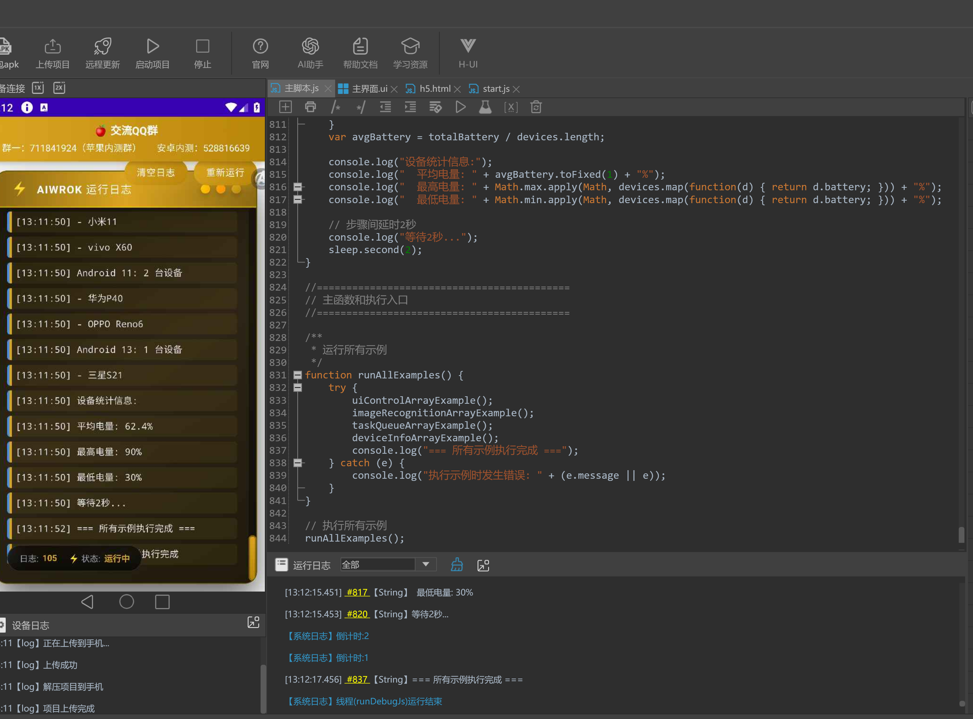Open 帮助文档 help documentation
Image resolution: width=973 pixels, height=719 pixels.
[360, 53]
